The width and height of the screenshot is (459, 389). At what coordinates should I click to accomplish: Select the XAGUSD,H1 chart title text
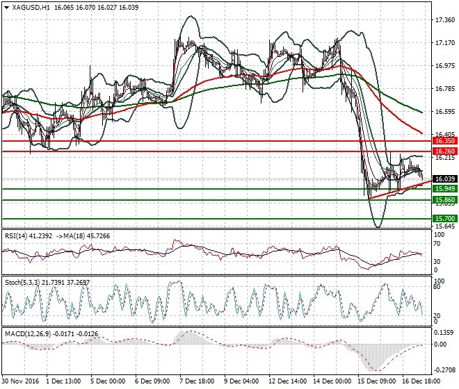point(31,8)
